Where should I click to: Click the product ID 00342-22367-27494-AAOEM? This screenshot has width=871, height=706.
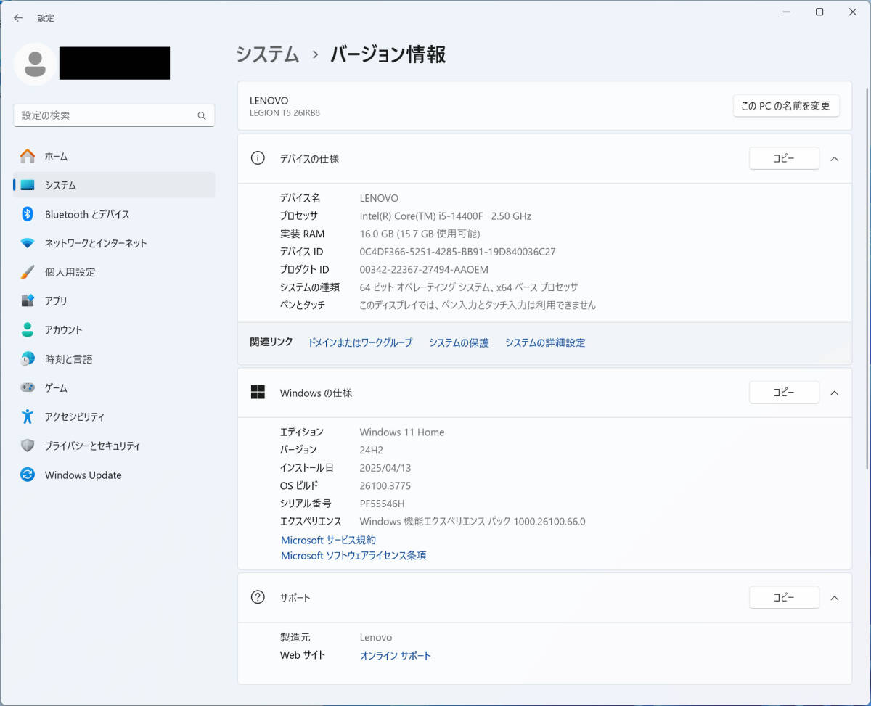pos(424,269)
